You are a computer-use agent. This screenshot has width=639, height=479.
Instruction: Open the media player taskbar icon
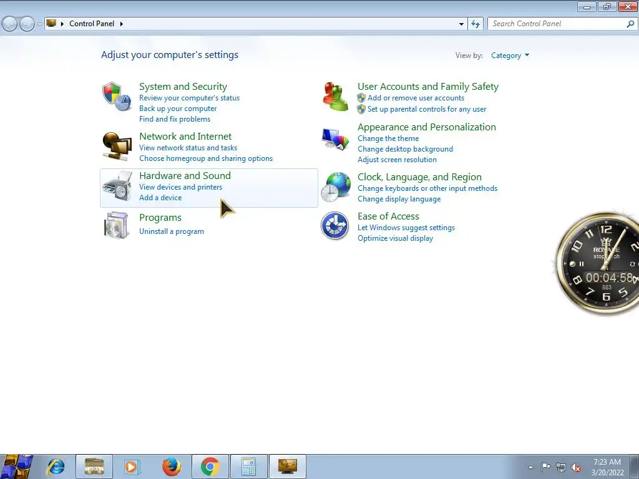click(x=131, y=467)
